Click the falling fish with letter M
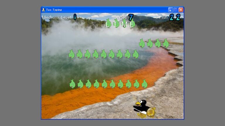 pyautogui.click(x=125, y=23)
